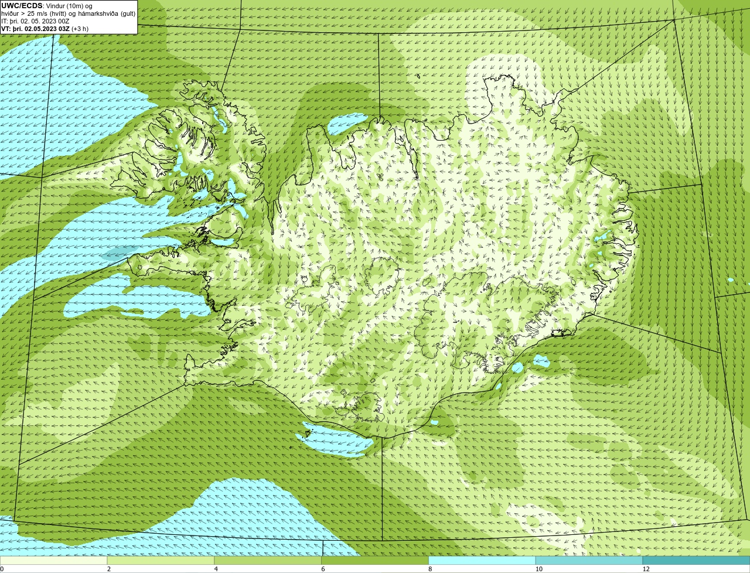
Task: Click the 6–8 m/s dark green scale segment
Action: pos(376,561)
